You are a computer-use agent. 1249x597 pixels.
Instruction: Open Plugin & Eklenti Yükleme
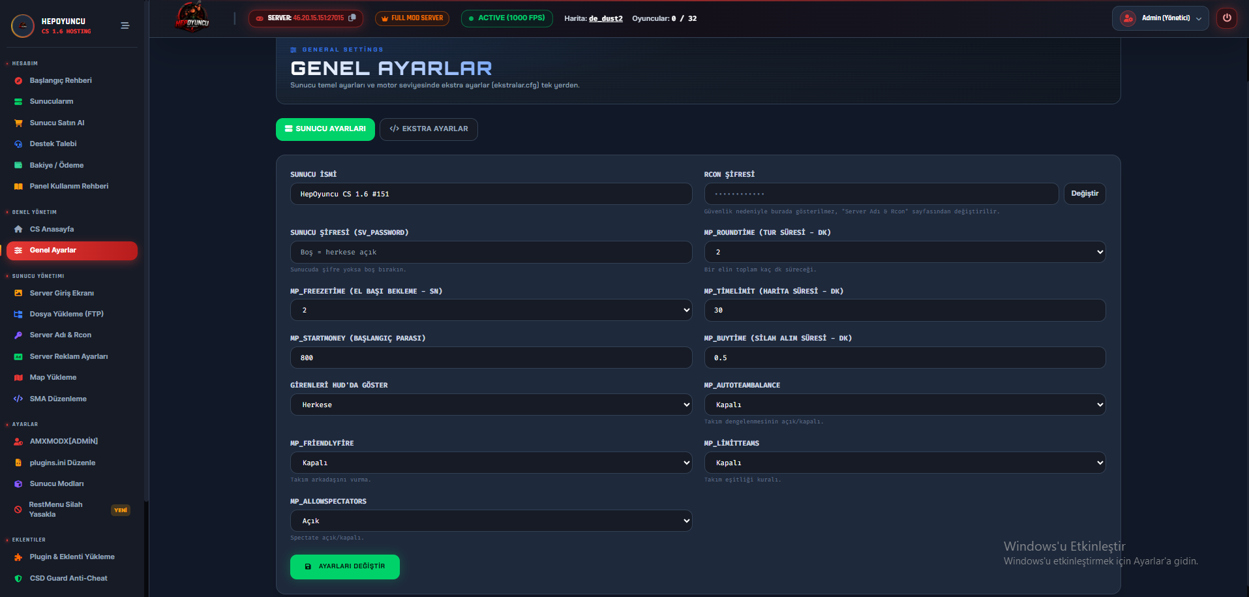click(72, 557)
